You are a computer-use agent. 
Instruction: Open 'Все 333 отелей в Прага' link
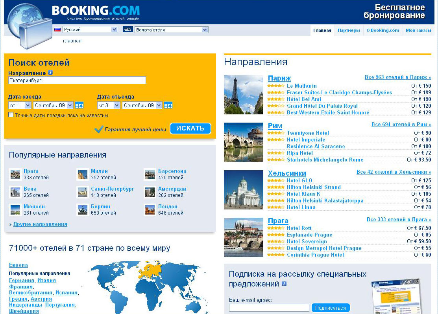point(399,219)
